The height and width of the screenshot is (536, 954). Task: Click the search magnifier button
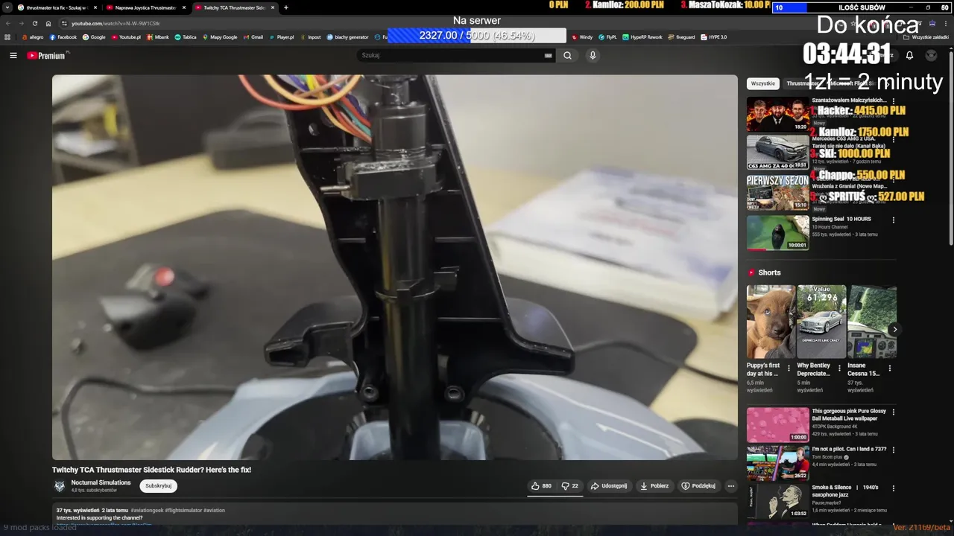coord(567,55)
